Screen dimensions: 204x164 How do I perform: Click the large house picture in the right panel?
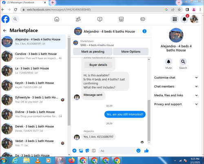click(176, 35)
